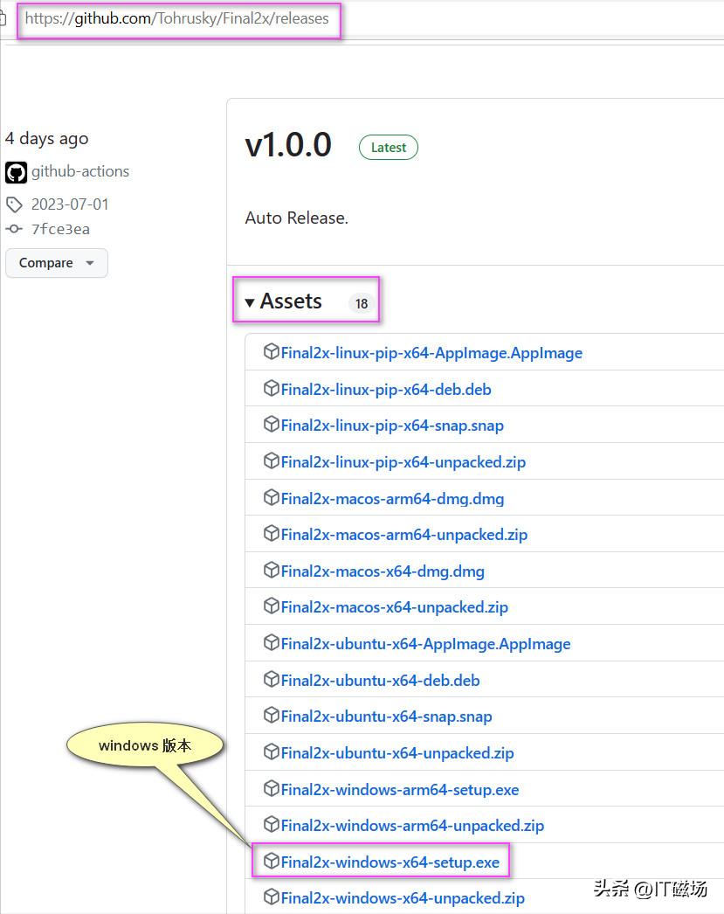Click the commit icon beside 7fce3ea
724x914 pixels.
coord(14,229)
